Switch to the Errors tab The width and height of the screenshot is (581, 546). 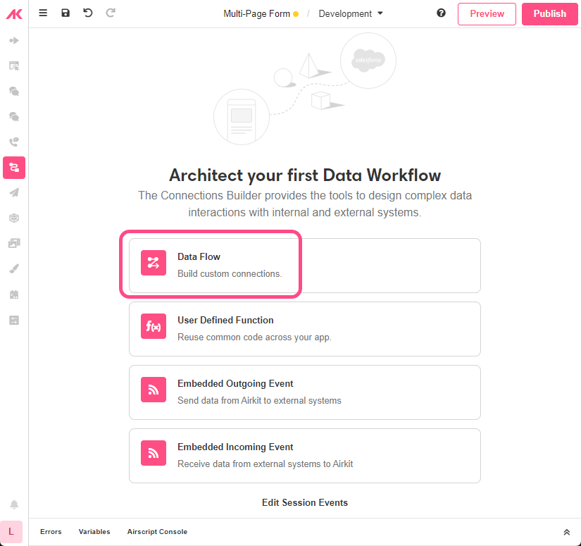(51, 531)
